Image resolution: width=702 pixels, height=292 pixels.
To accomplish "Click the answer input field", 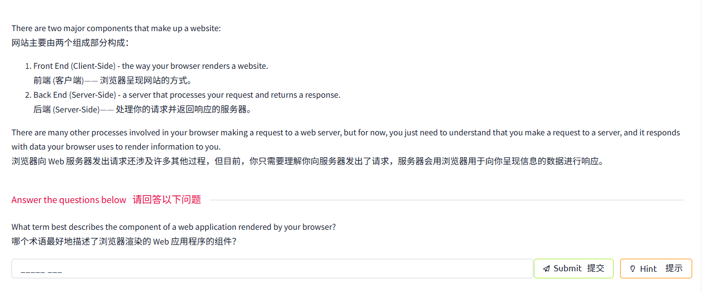I will click(272, 269).
